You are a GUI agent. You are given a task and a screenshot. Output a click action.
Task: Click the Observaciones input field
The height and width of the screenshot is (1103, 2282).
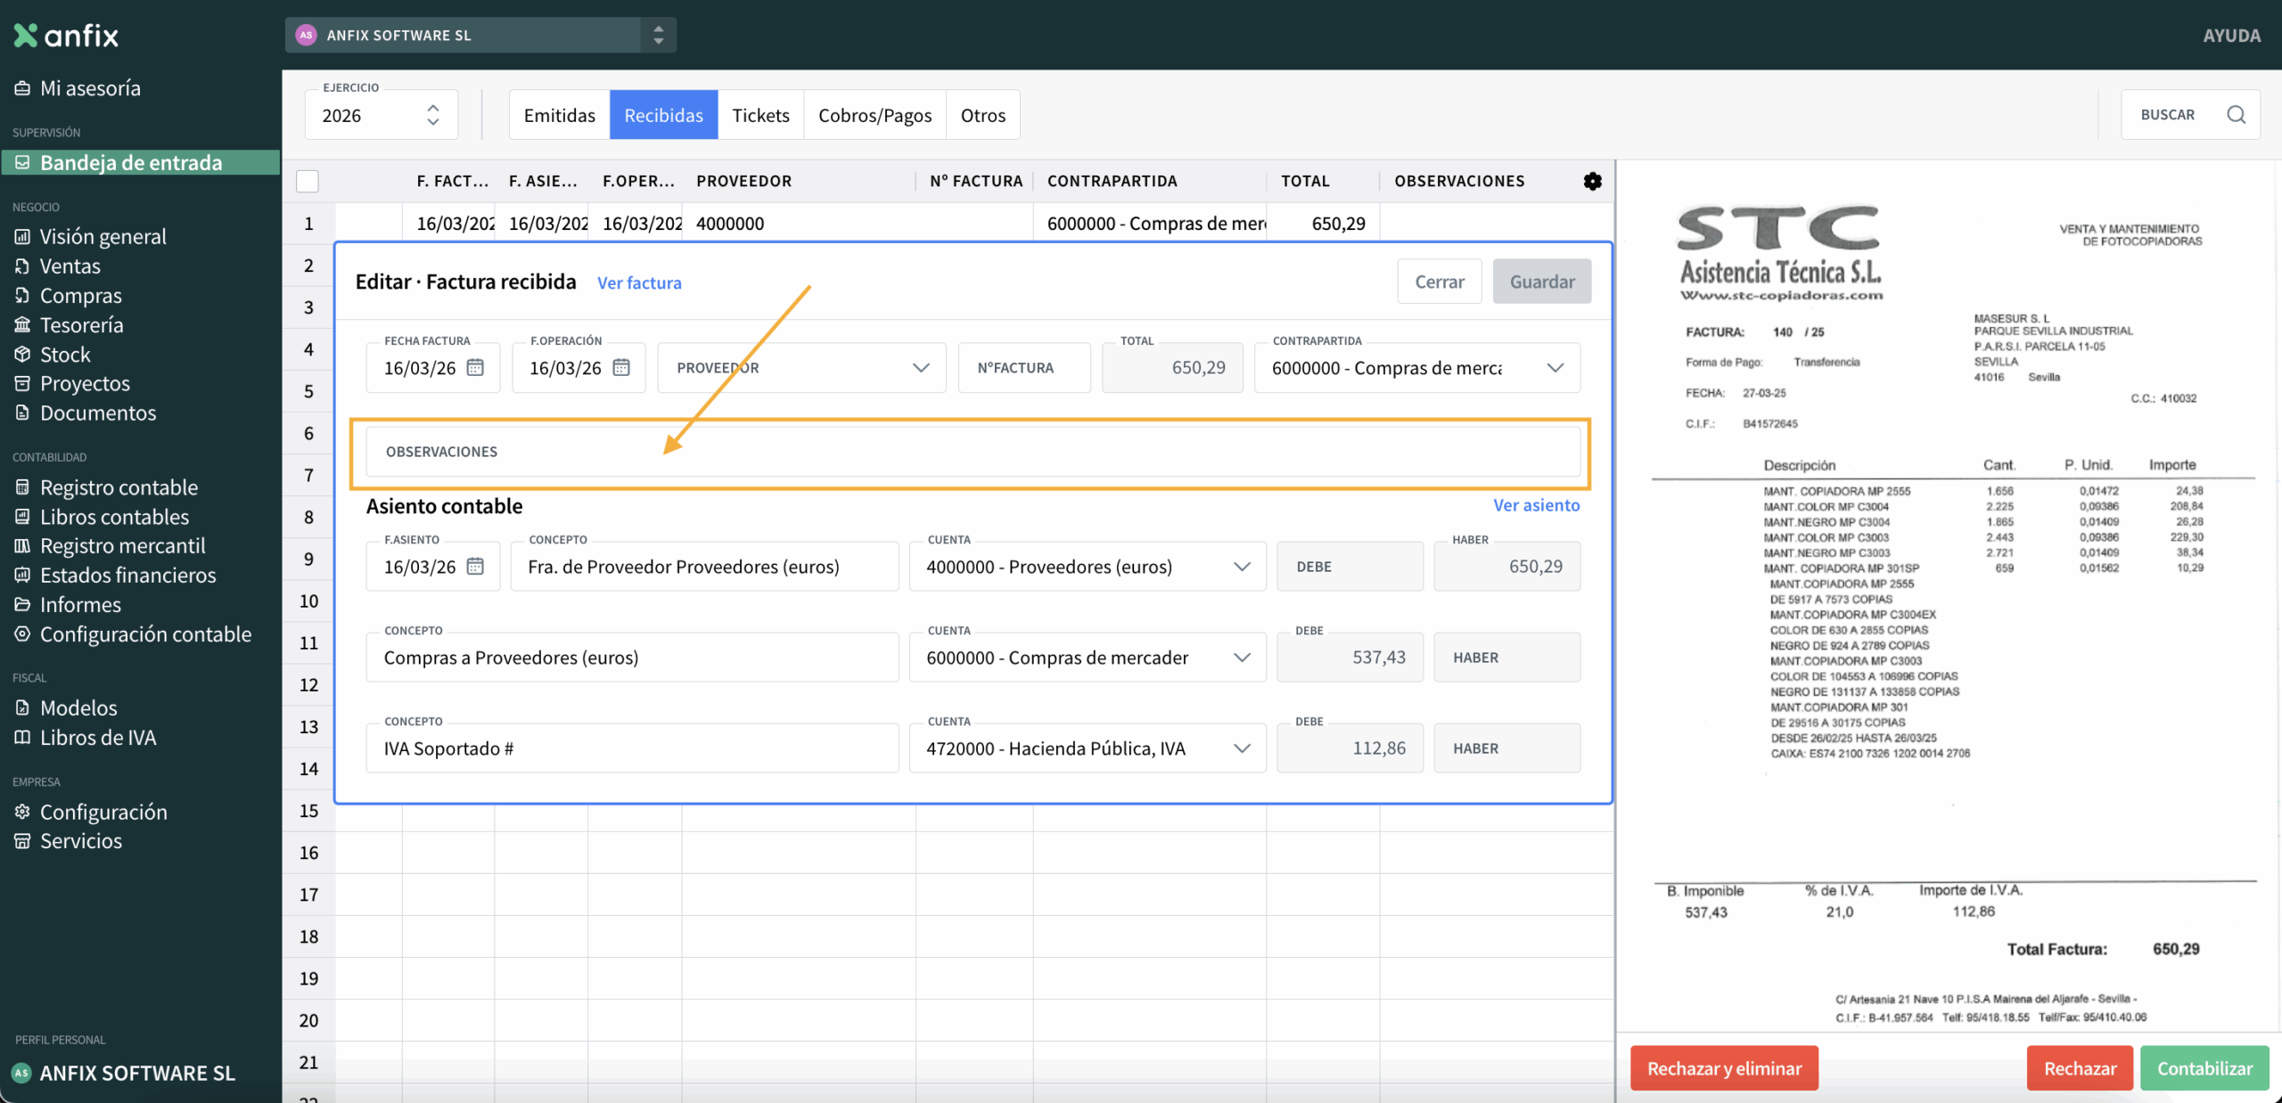pyautogui.click(x=972, y=452)
